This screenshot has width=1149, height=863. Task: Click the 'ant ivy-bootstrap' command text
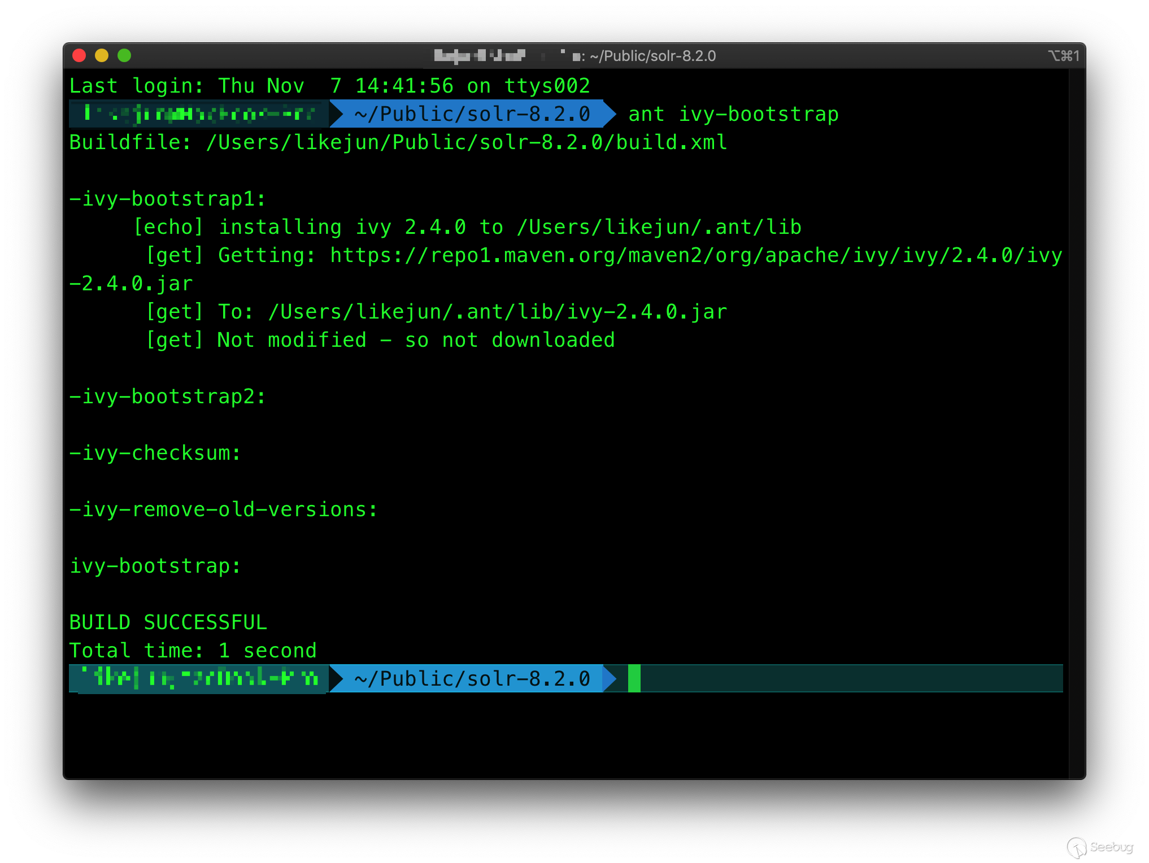point(733,114)
